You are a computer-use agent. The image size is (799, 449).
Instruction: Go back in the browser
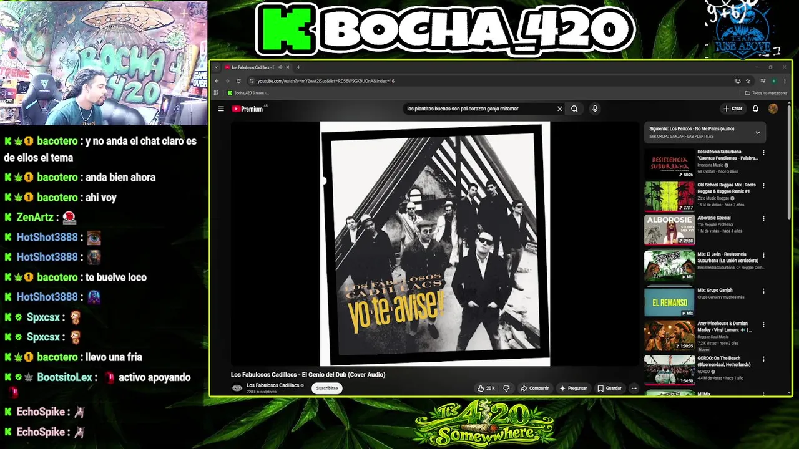pos(217,81)
